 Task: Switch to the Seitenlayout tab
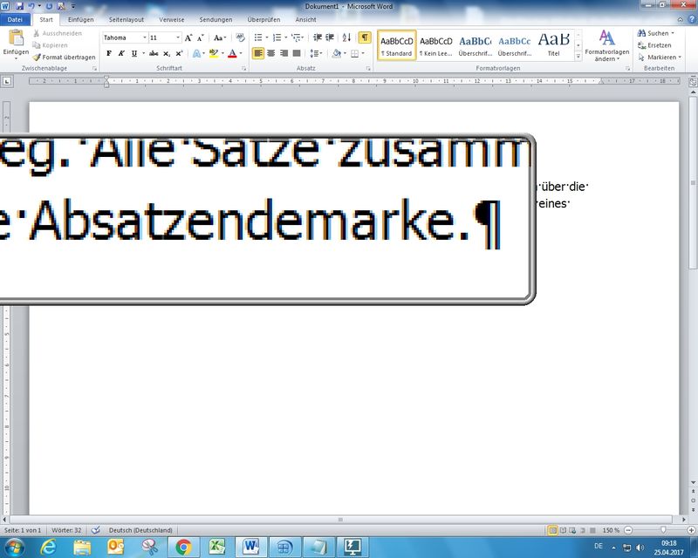pyautogui.click(x=127, y=19)
